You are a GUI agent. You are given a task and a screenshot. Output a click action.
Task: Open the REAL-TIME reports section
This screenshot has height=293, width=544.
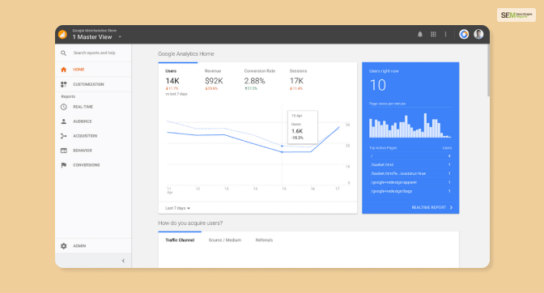(x=83, y=107)
